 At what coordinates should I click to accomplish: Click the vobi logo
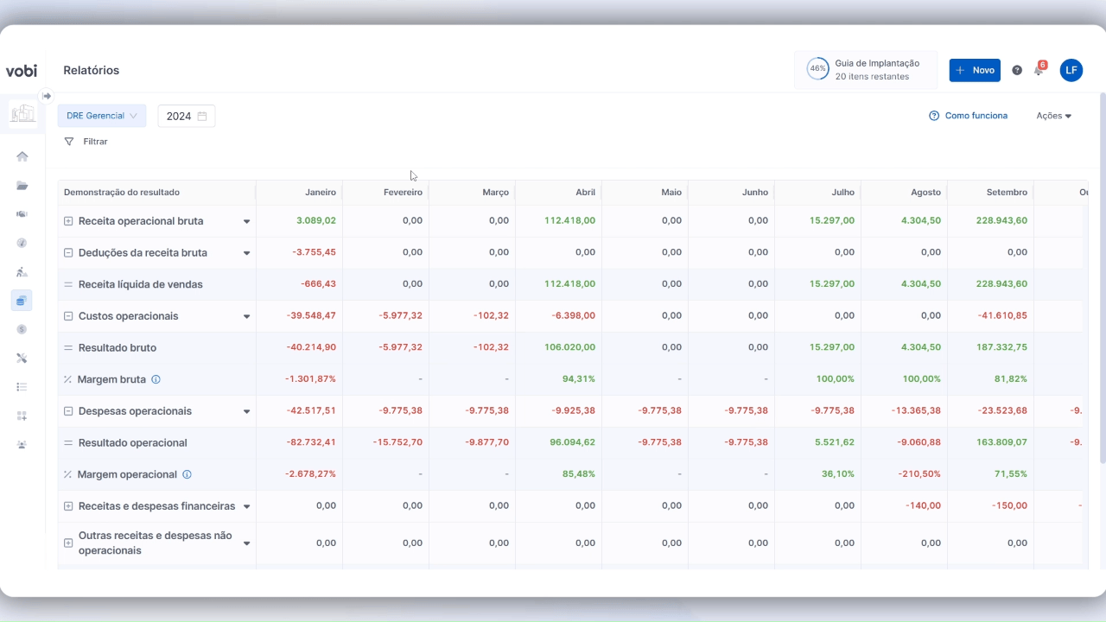tap(22, 71)
